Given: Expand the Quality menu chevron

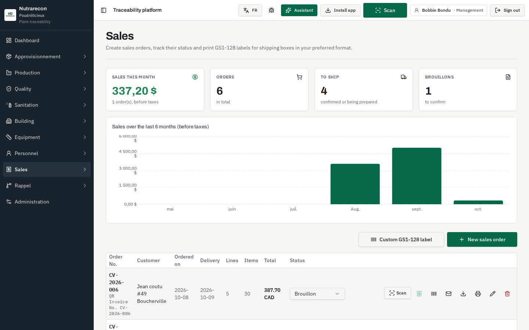Looking at the screenshot, I should point(85,89).
